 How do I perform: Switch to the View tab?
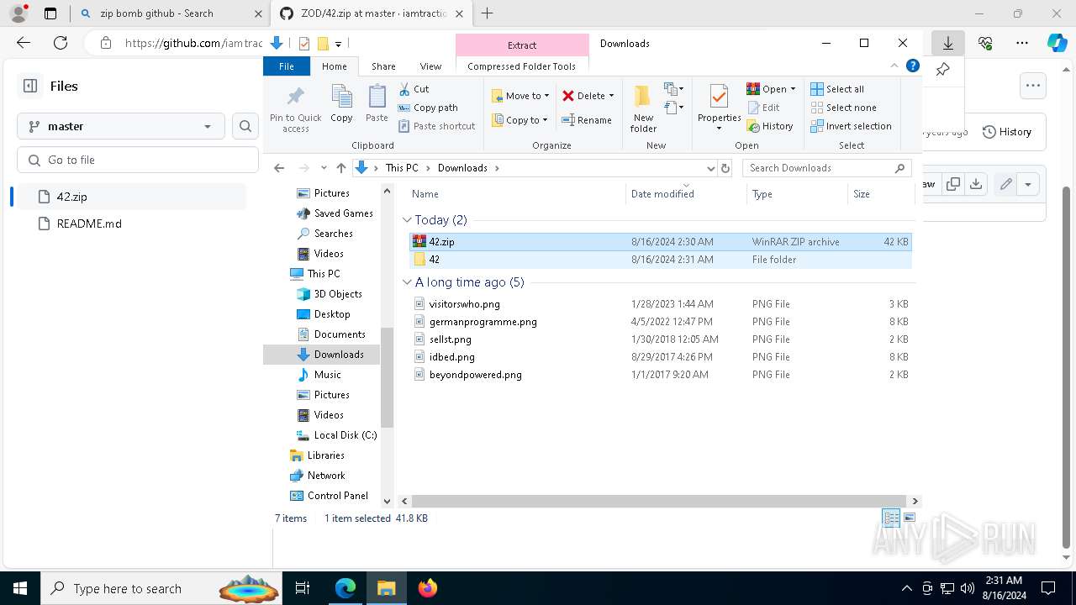click(430, 66)
